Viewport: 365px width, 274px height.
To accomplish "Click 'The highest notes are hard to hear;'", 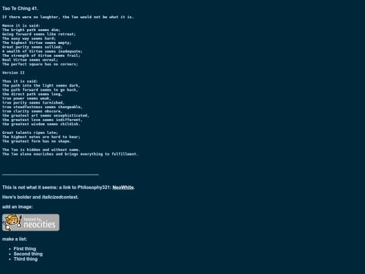I will click(41, 137).
